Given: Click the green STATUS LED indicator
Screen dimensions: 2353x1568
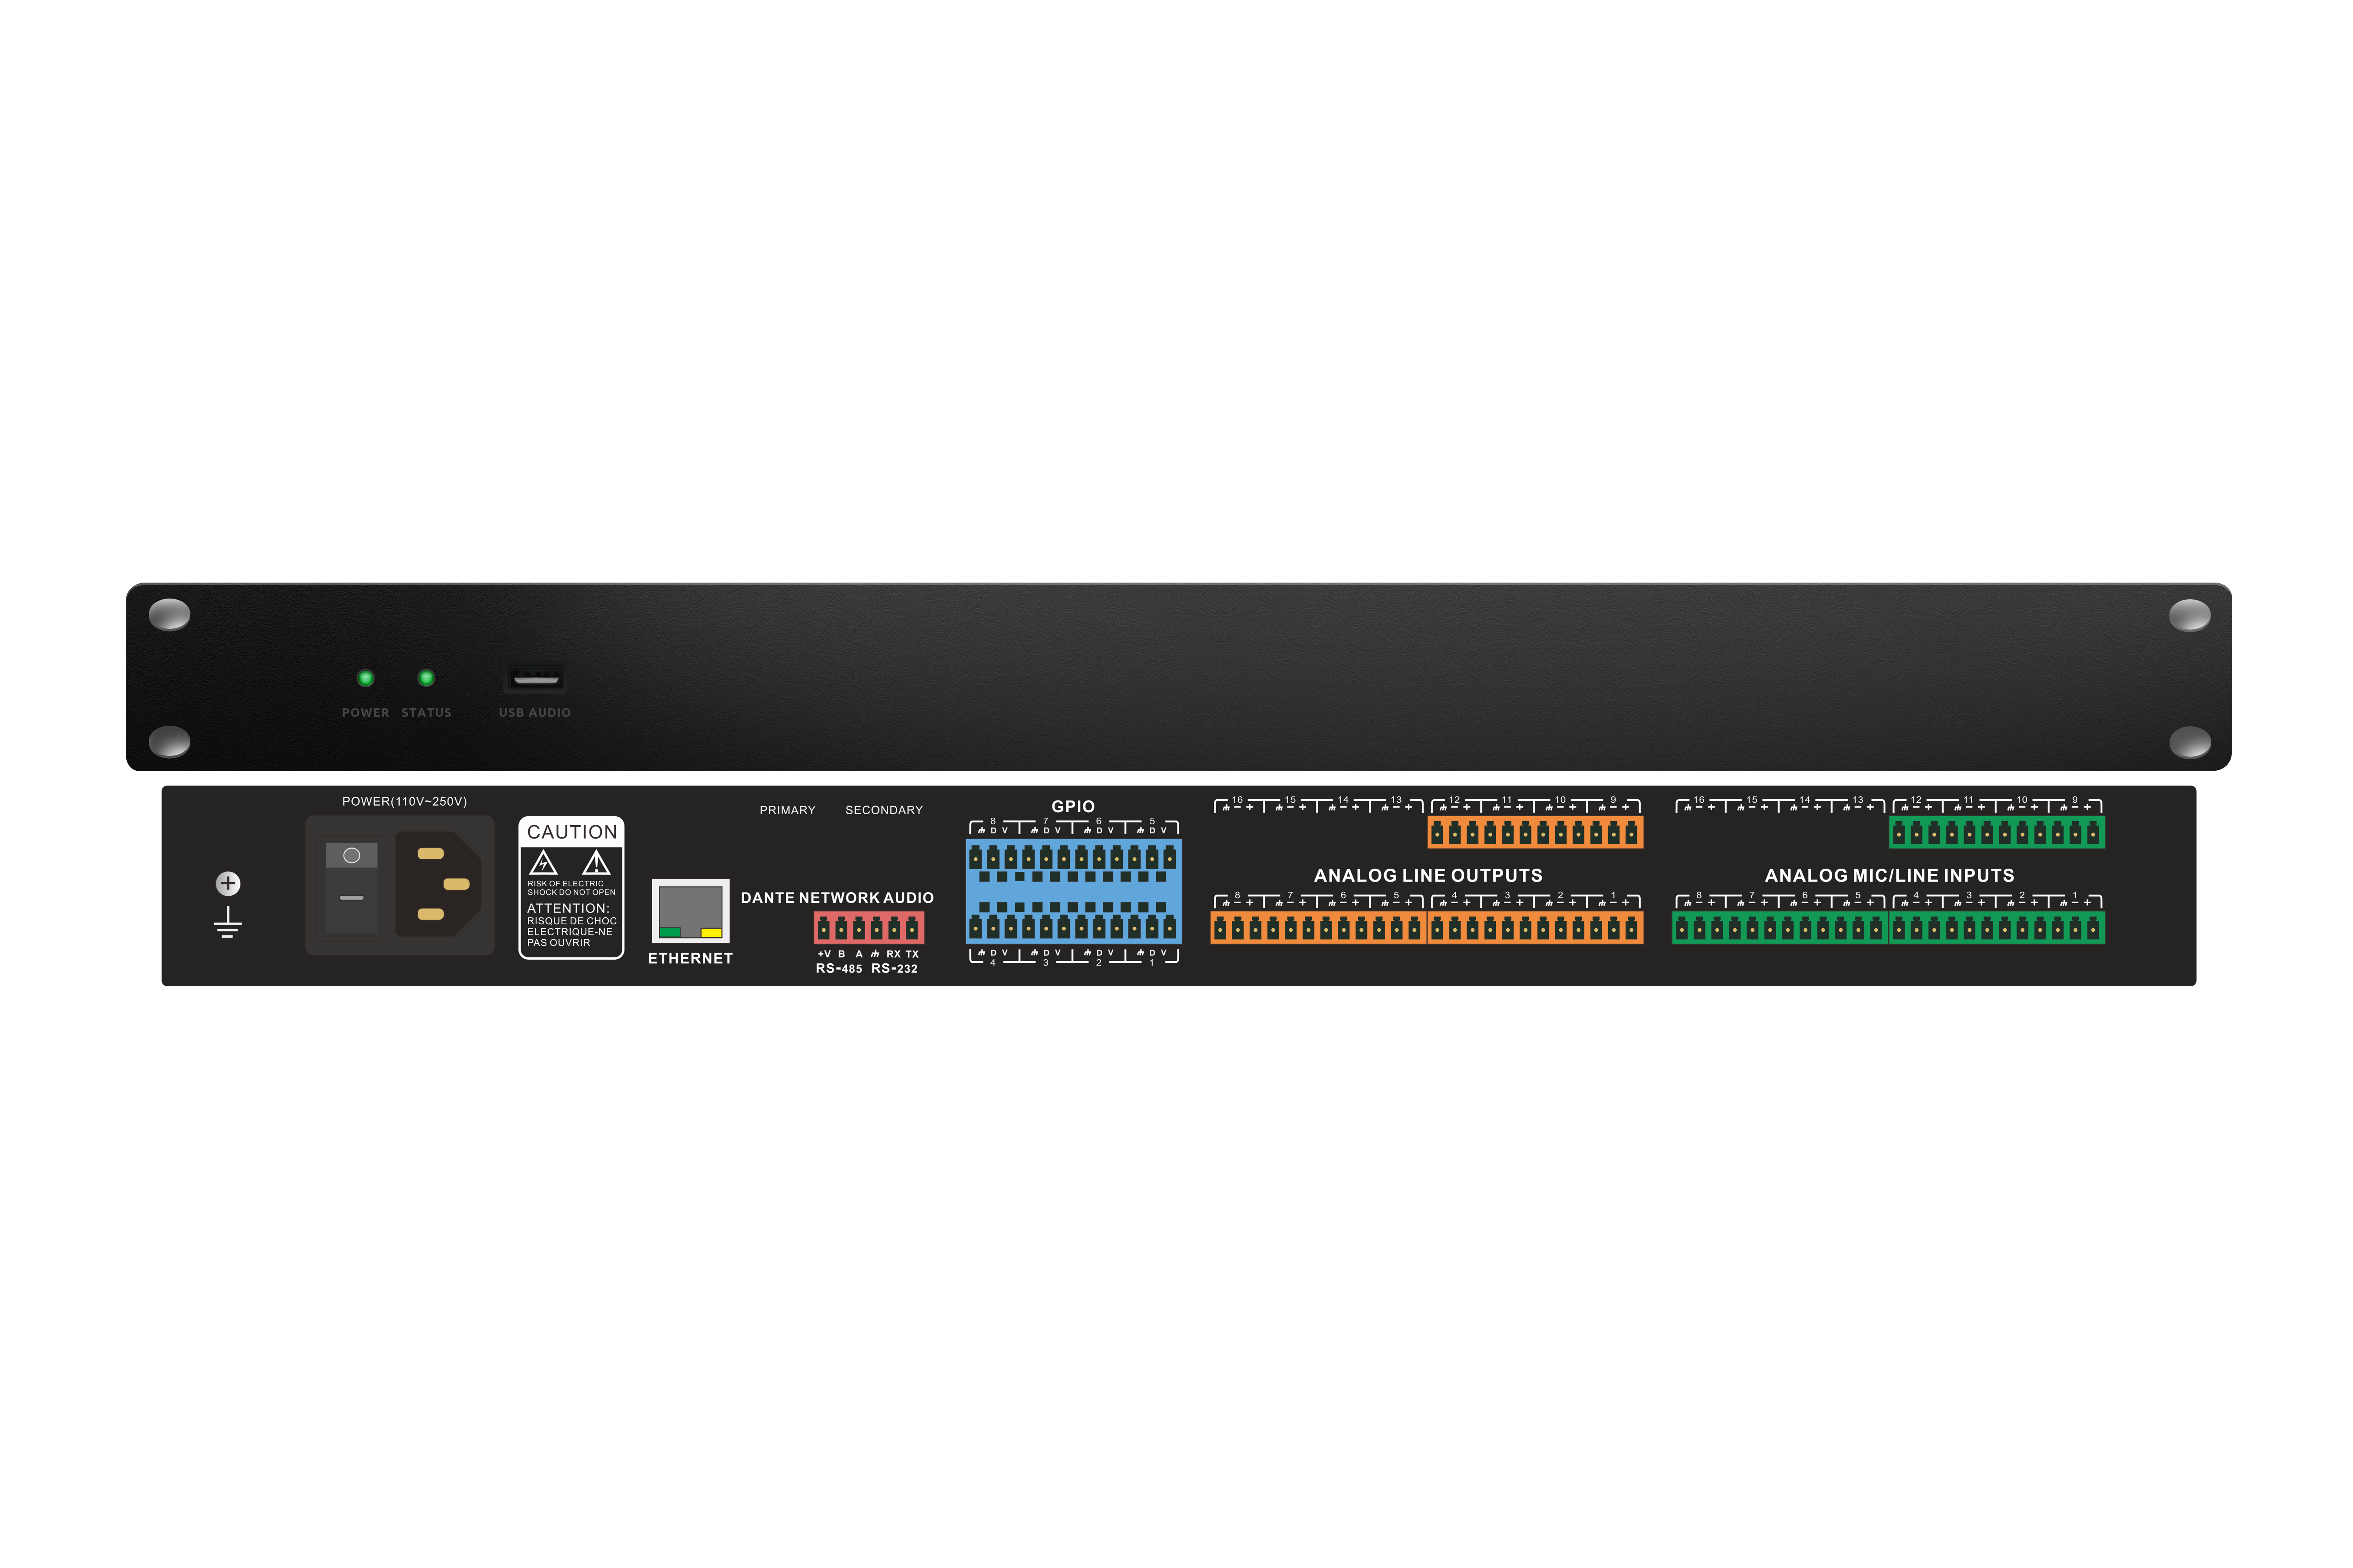Looking at the screenshot, I should tap(426, 678).
